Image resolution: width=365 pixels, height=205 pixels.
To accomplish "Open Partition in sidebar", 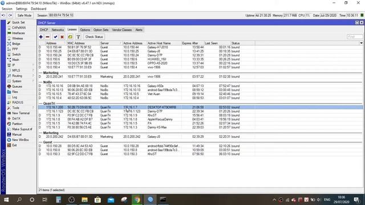I will (17, 124).
